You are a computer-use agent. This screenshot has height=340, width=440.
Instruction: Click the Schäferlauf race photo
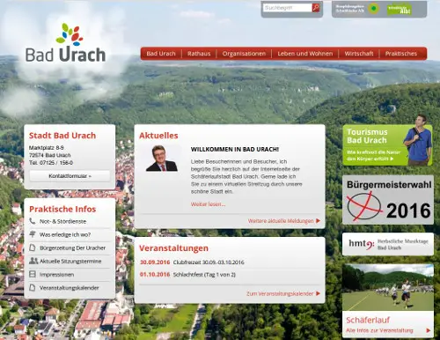(x=388, y=287)
